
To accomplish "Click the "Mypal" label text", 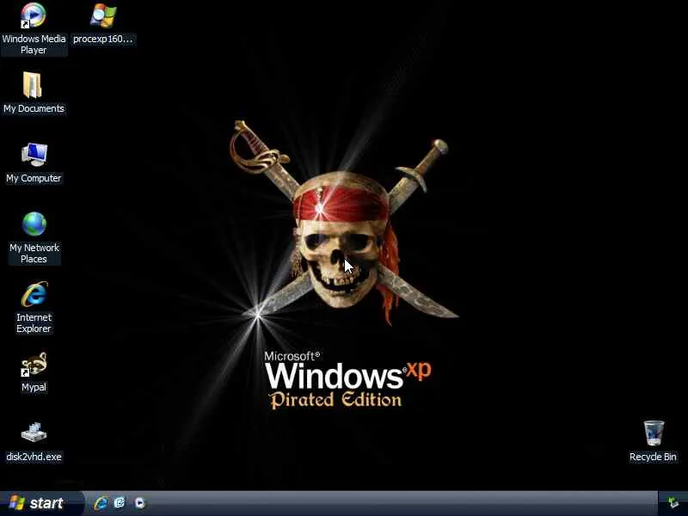I will pyautogui.click(x=34, y=387).
